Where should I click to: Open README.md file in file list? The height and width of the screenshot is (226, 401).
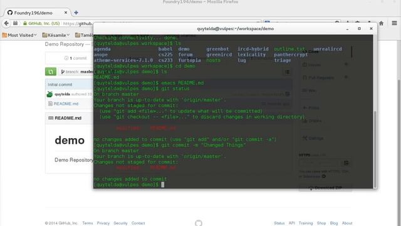tap(66, 104)
